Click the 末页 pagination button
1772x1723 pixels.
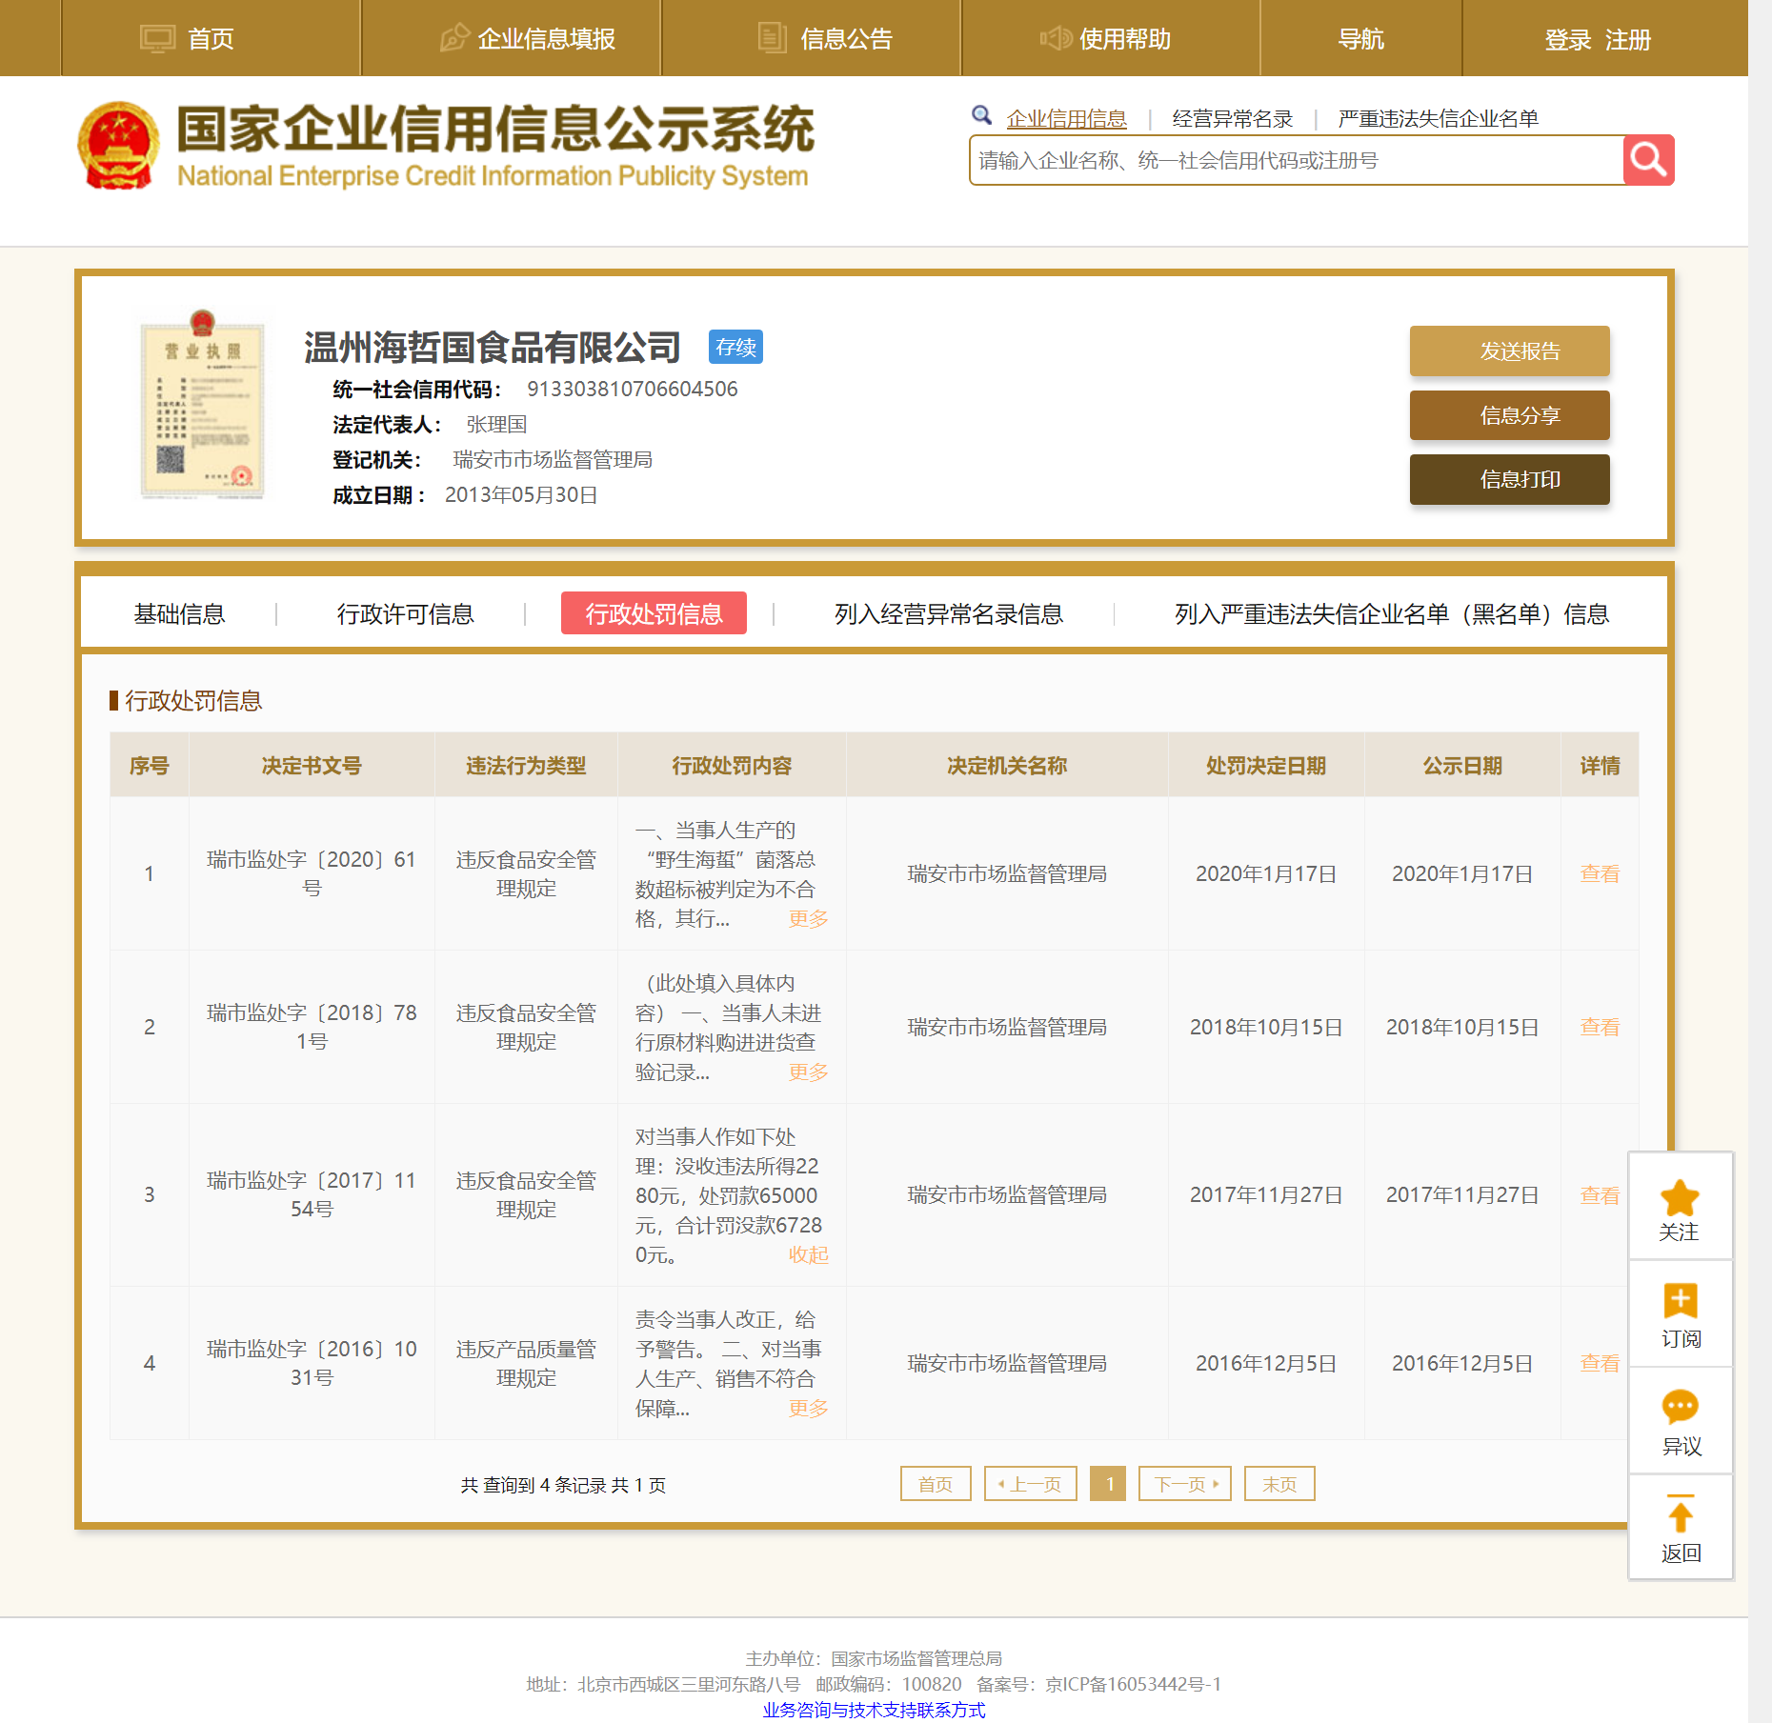click(x=1279, y=1484)
